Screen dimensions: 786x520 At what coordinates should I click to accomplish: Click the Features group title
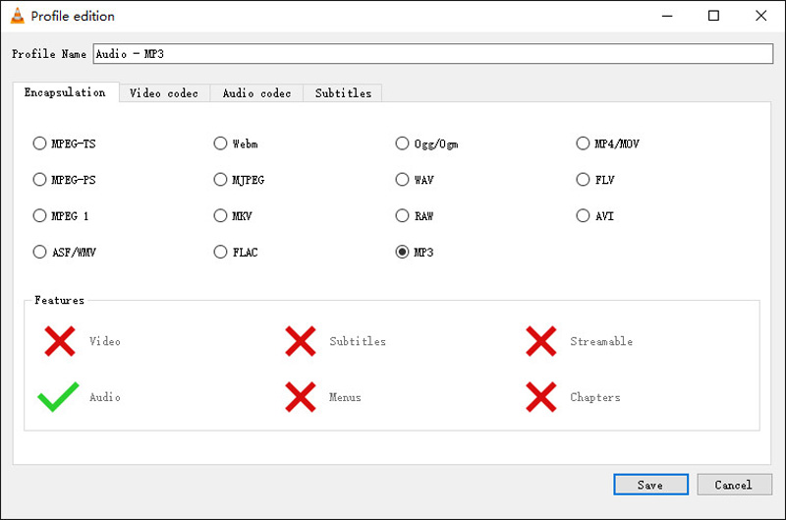59,301
